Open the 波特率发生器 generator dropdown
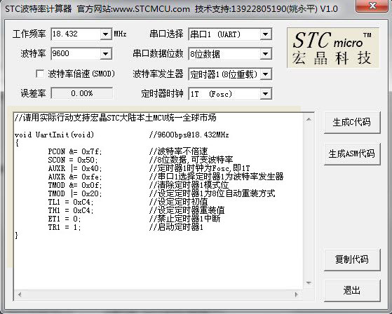 [x=266, y=74]
